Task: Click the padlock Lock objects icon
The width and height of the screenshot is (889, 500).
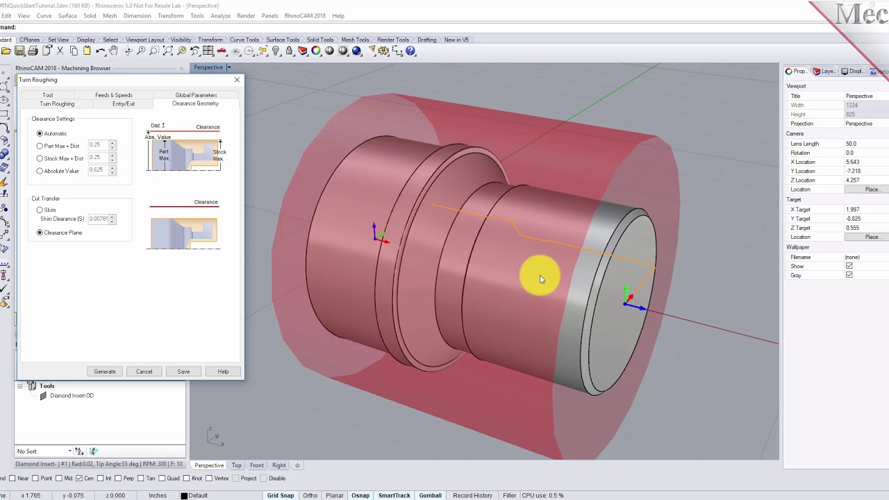Action: click(x=289, y=51)
